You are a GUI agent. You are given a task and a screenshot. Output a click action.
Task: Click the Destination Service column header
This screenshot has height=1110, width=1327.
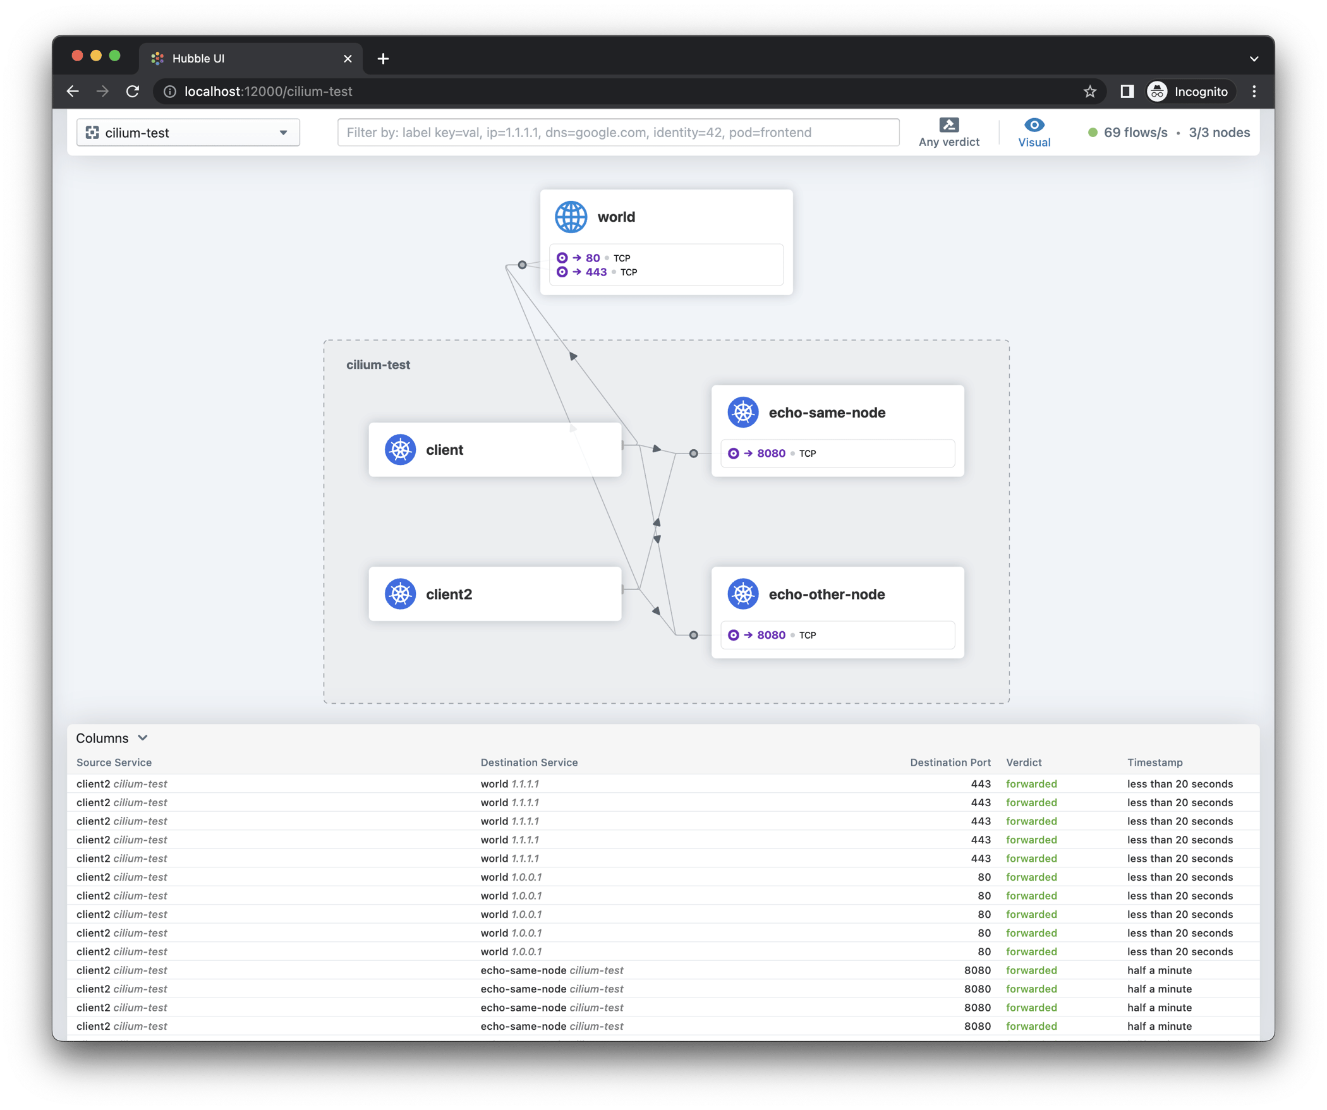pos(529,763)
